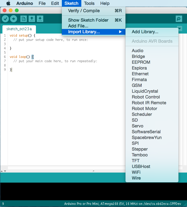187x207 pixels.
Task: Import the SD library
Action: click(x=152, y=120)
